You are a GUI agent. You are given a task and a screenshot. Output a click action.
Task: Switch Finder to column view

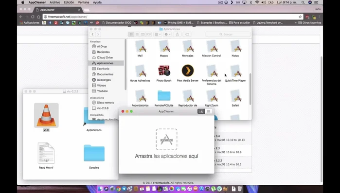[143, 34]
